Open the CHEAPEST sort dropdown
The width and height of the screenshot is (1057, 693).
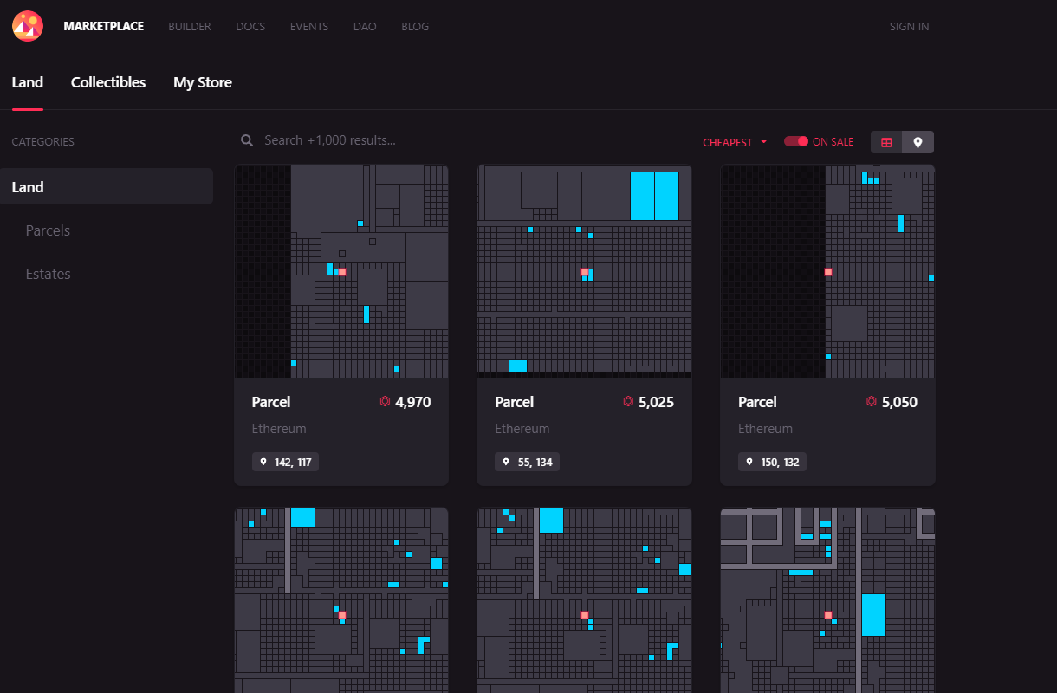(x=732, y=141)
